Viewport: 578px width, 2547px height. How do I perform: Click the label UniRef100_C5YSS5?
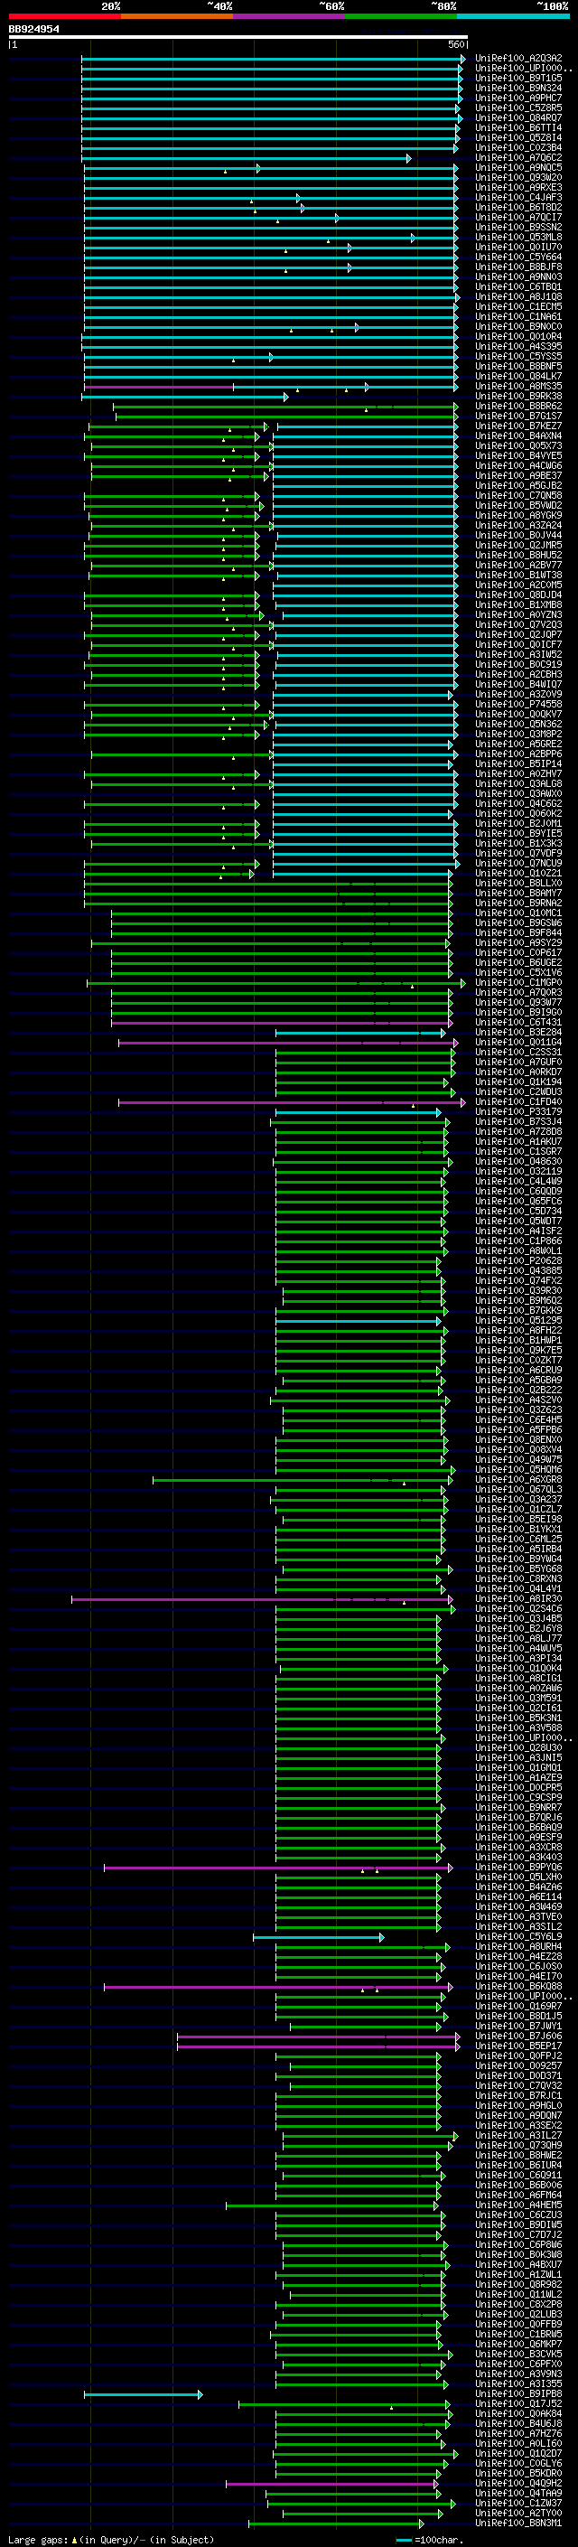518,356
